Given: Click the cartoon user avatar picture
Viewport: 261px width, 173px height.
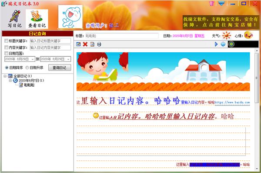Looking at the screenshot, I should pyautogui.click(x=70, y=17).
